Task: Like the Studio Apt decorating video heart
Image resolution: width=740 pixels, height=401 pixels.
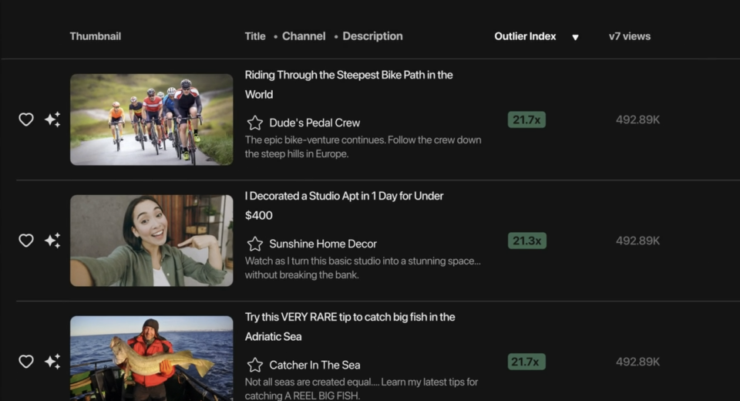Action: point(26,241)
